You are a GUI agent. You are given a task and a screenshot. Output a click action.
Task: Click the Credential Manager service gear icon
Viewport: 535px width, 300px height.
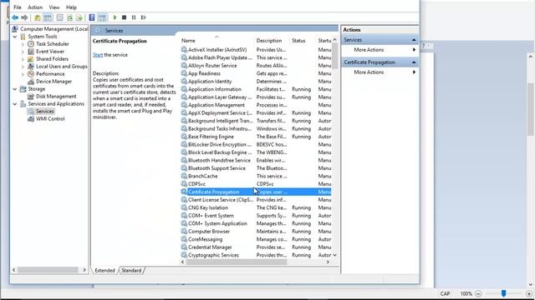184,247
